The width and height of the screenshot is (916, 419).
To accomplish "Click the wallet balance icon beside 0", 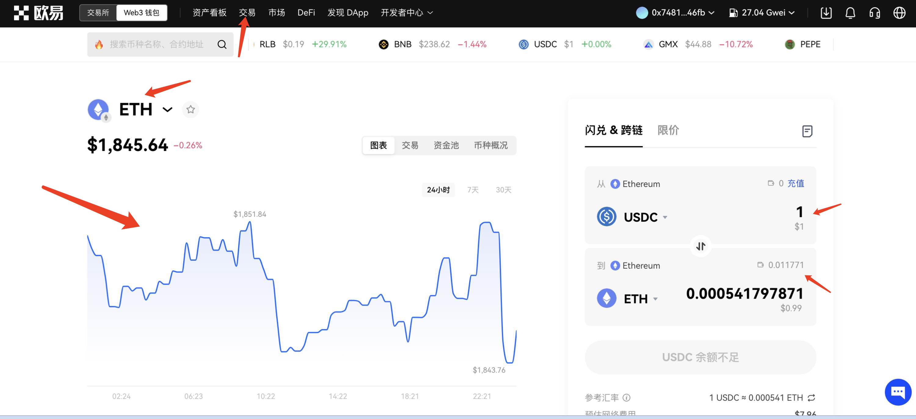I will point(771,183).
